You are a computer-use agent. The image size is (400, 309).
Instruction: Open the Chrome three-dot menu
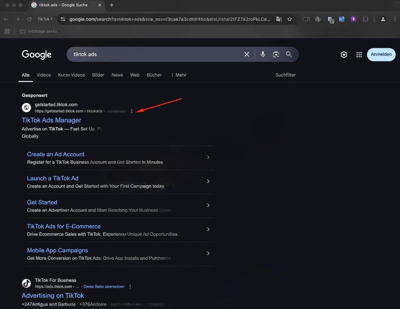click(x=395, y=19)
